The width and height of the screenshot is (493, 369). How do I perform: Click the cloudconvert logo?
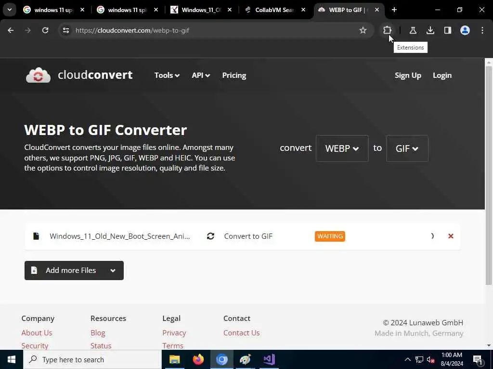(79, 75)
